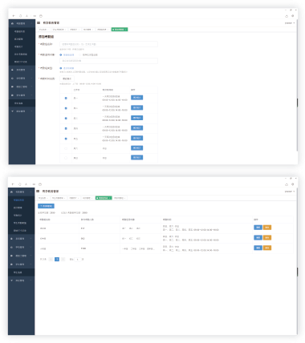Reload the page in the upper window
Viewport: 305px width, 343px height.
pyautogui.click(x=20, y=16)
